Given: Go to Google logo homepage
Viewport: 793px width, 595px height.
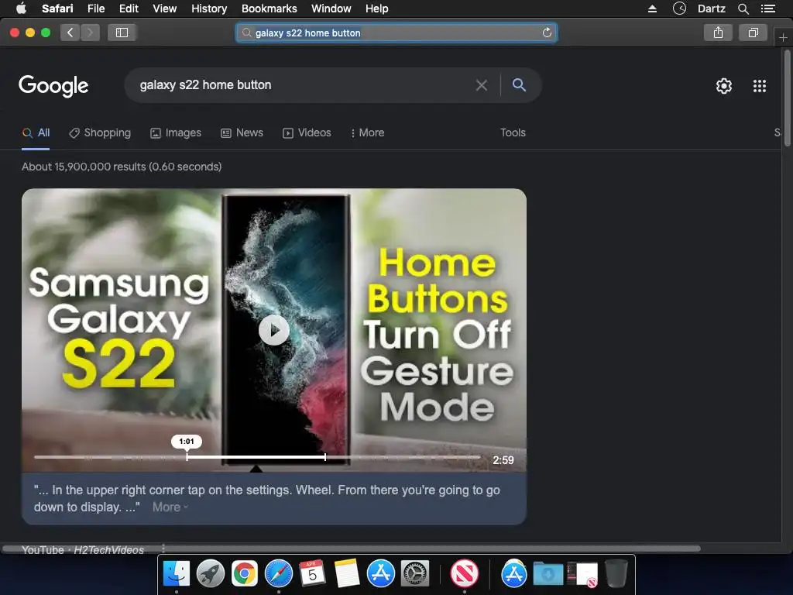Looking at the screenshot, I should (x=53, y=85).
